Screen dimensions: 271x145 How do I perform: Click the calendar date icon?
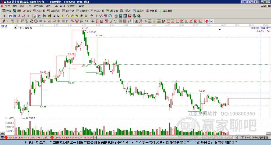point(116,16)
